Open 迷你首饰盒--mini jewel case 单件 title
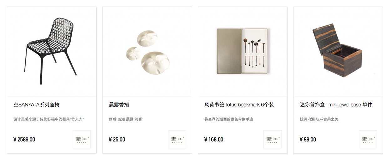 (336, 105)
